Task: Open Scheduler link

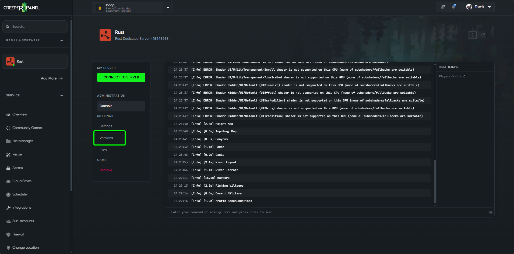Action: [20, 194]
